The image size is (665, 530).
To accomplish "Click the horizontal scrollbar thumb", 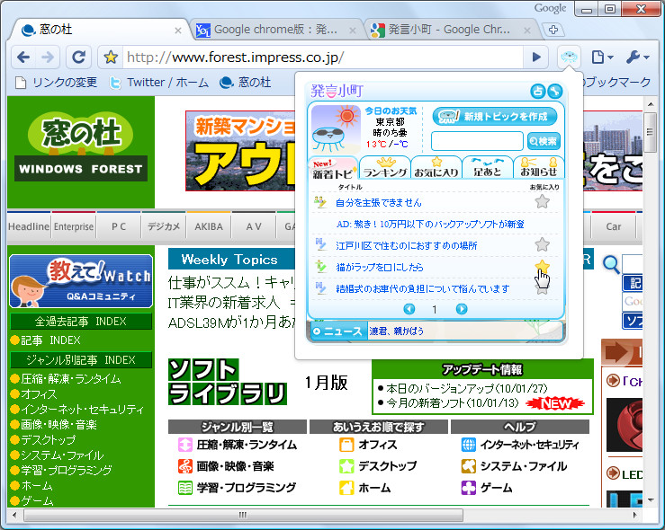I will [x=243, y=516].
